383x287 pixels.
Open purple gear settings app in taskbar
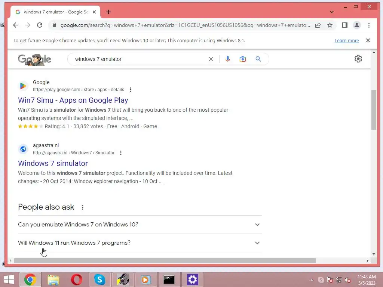193,280
